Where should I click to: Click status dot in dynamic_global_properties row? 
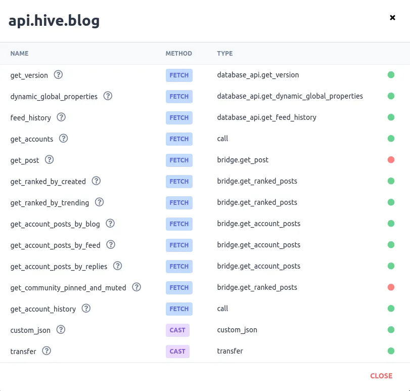(391, 96)
